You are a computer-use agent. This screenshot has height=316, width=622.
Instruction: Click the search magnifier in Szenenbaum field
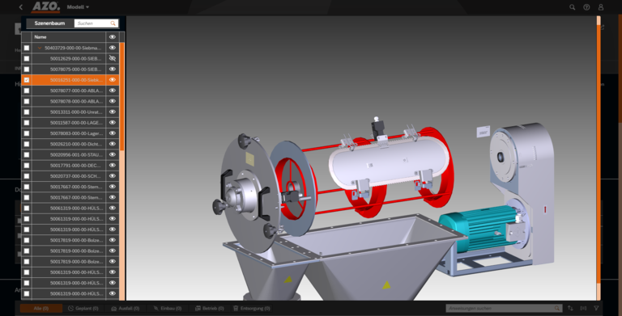113,23
